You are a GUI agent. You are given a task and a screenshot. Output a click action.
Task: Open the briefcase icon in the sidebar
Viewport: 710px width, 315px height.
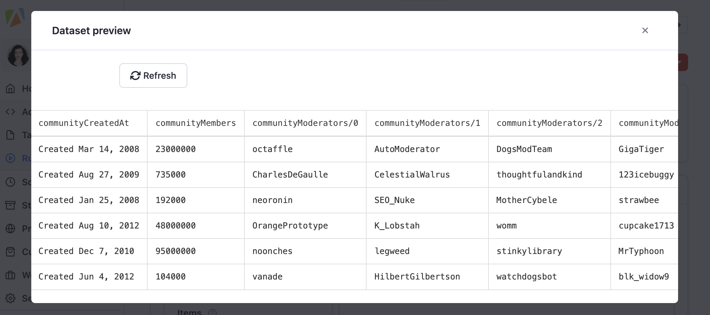[11, 275]
